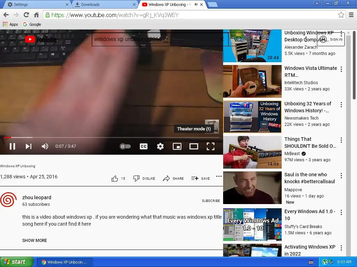Open the Windows Start menu
The image size is (357, 267).
pos(17,262)
